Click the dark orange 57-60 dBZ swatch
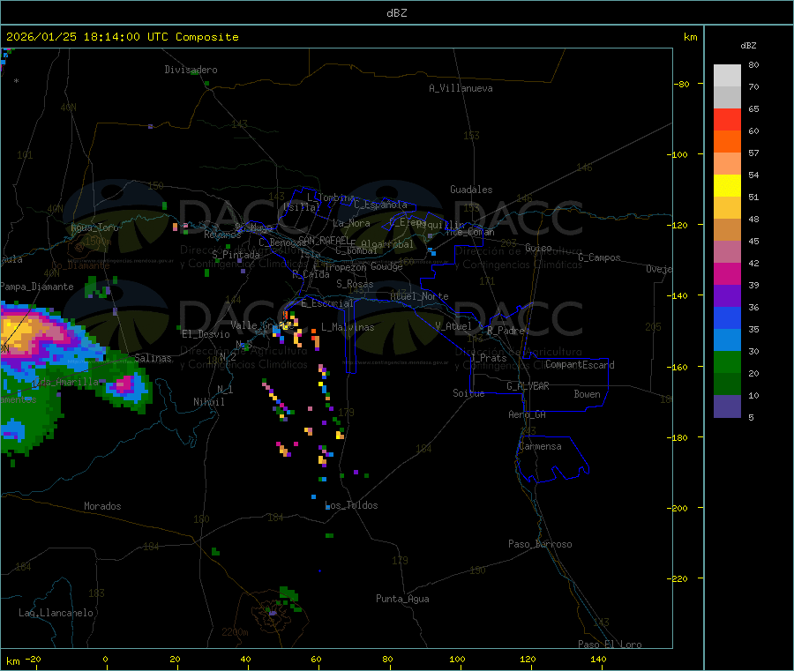The image size is (794, 671). [727, 142]
